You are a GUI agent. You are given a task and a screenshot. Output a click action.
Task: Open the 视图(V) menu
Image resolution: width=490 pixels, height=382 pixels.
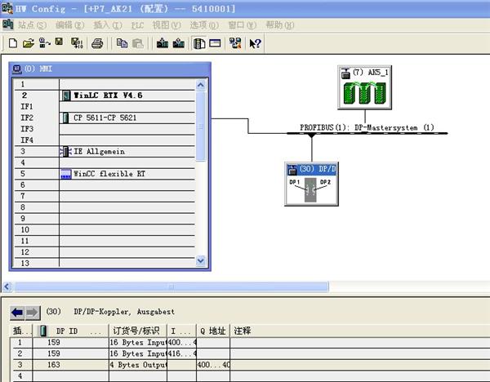tap(167, 25)
